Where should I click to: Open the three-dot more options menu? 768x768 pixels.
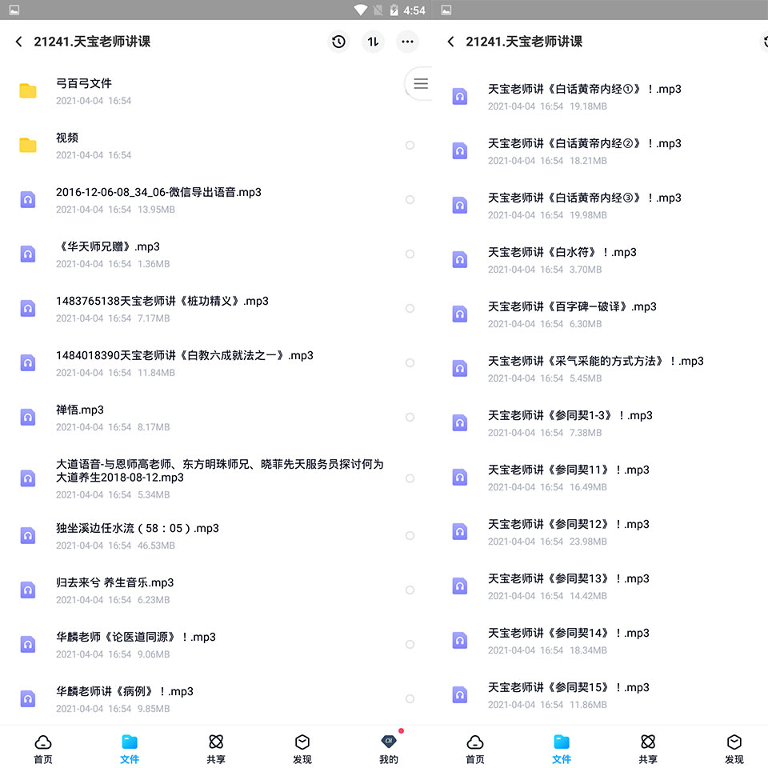(407, 42)
